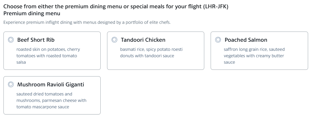Click the word sauce in Poached Salmon card

point(229,62)
